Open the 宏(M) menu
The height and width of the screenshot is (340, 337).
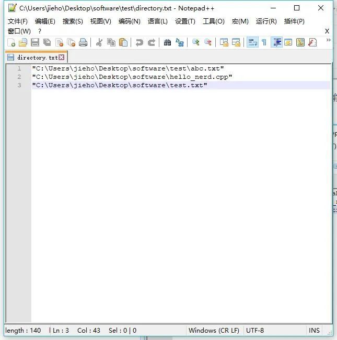[240, 21]
